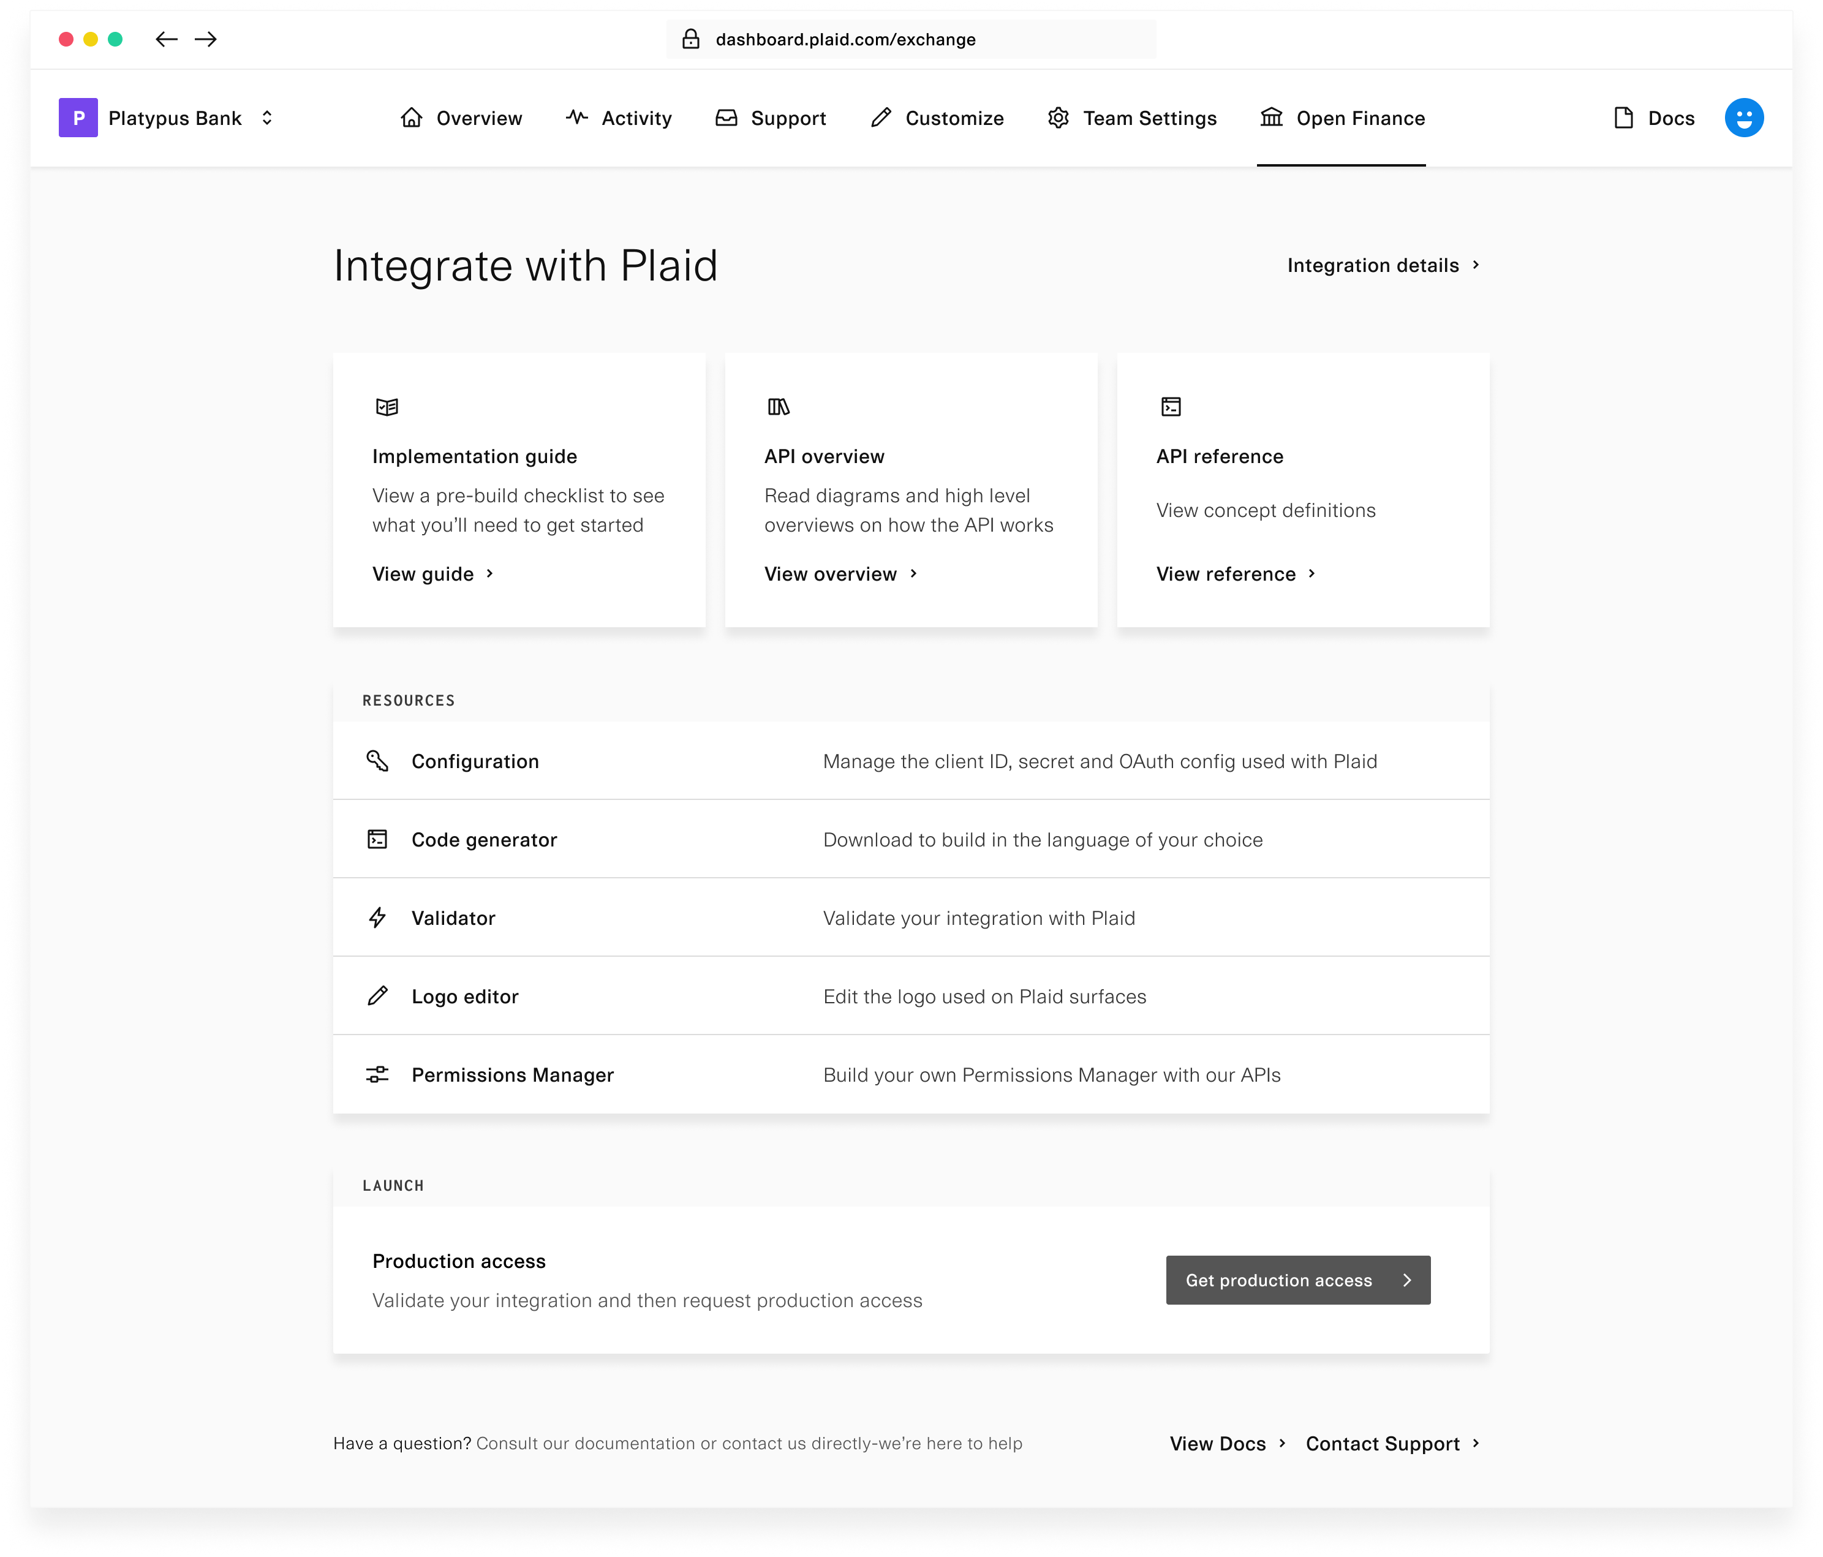Open the Platypus Bank team switcher arrows
Screen dimensions: 1823x1557
(266, 118)
